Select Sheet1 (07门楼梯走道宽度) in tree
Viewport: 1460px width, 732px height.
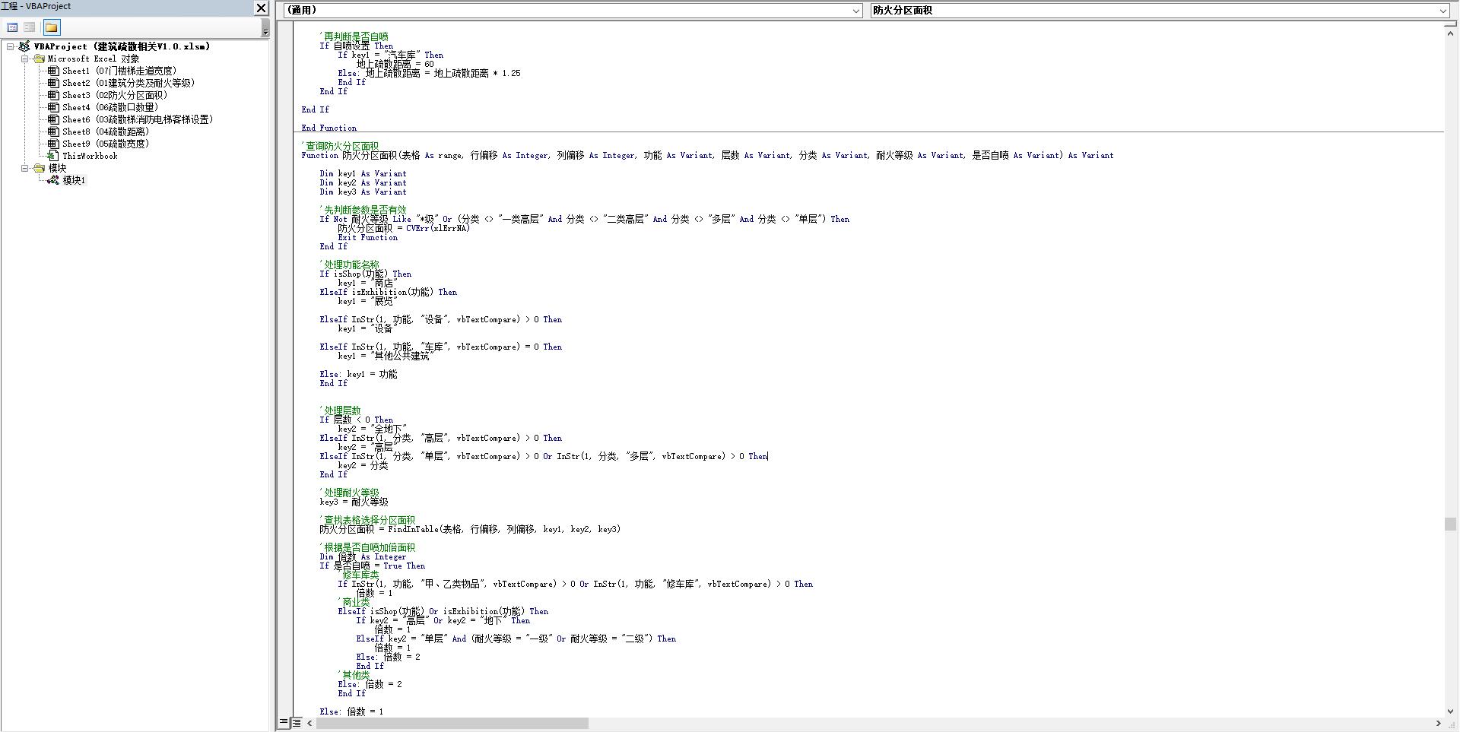[x=119, y=71]
